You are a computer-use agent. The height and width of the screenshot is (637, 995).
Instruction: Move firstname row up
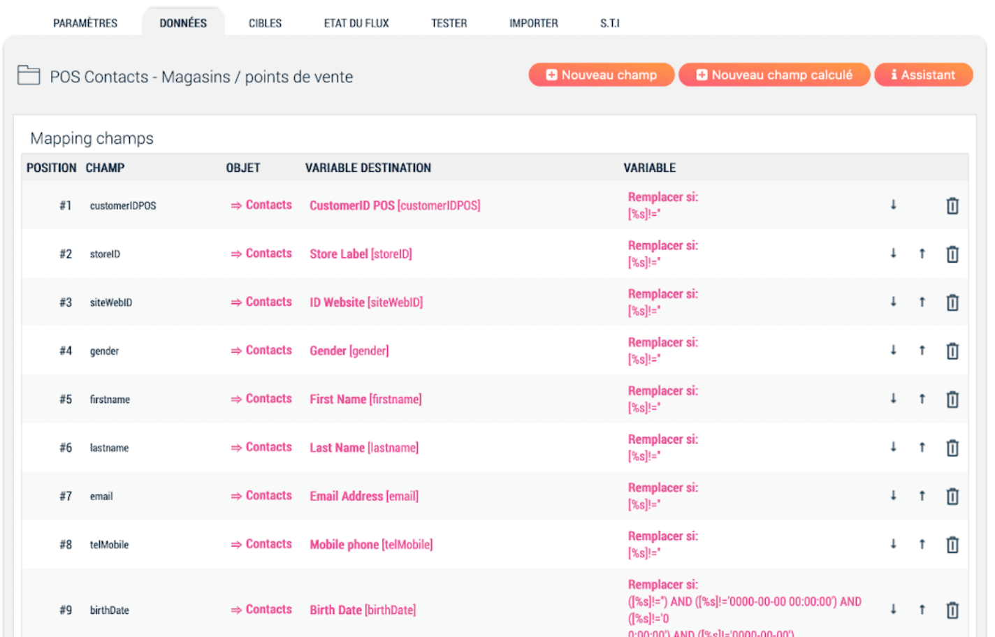point(922,399)
